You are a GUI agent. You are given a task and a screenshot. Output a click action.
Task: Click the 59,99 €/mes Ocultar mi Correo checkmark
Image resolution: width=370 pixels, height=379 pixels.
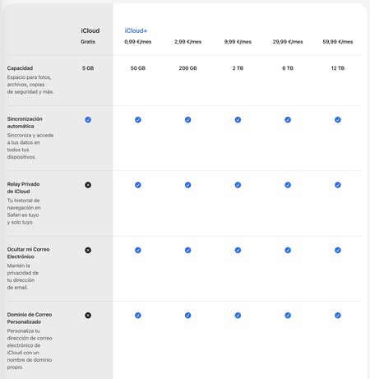click(338, 250)
